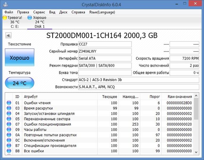Go to previous disk with left arrow

click(8, 35)
